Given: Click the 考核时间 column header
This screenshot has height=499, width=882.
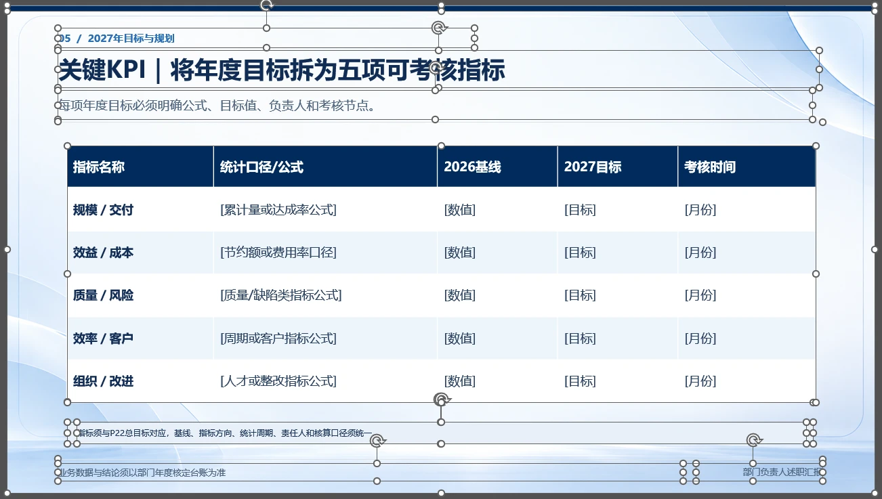Looking at the screenshot, I should [747, 167].
